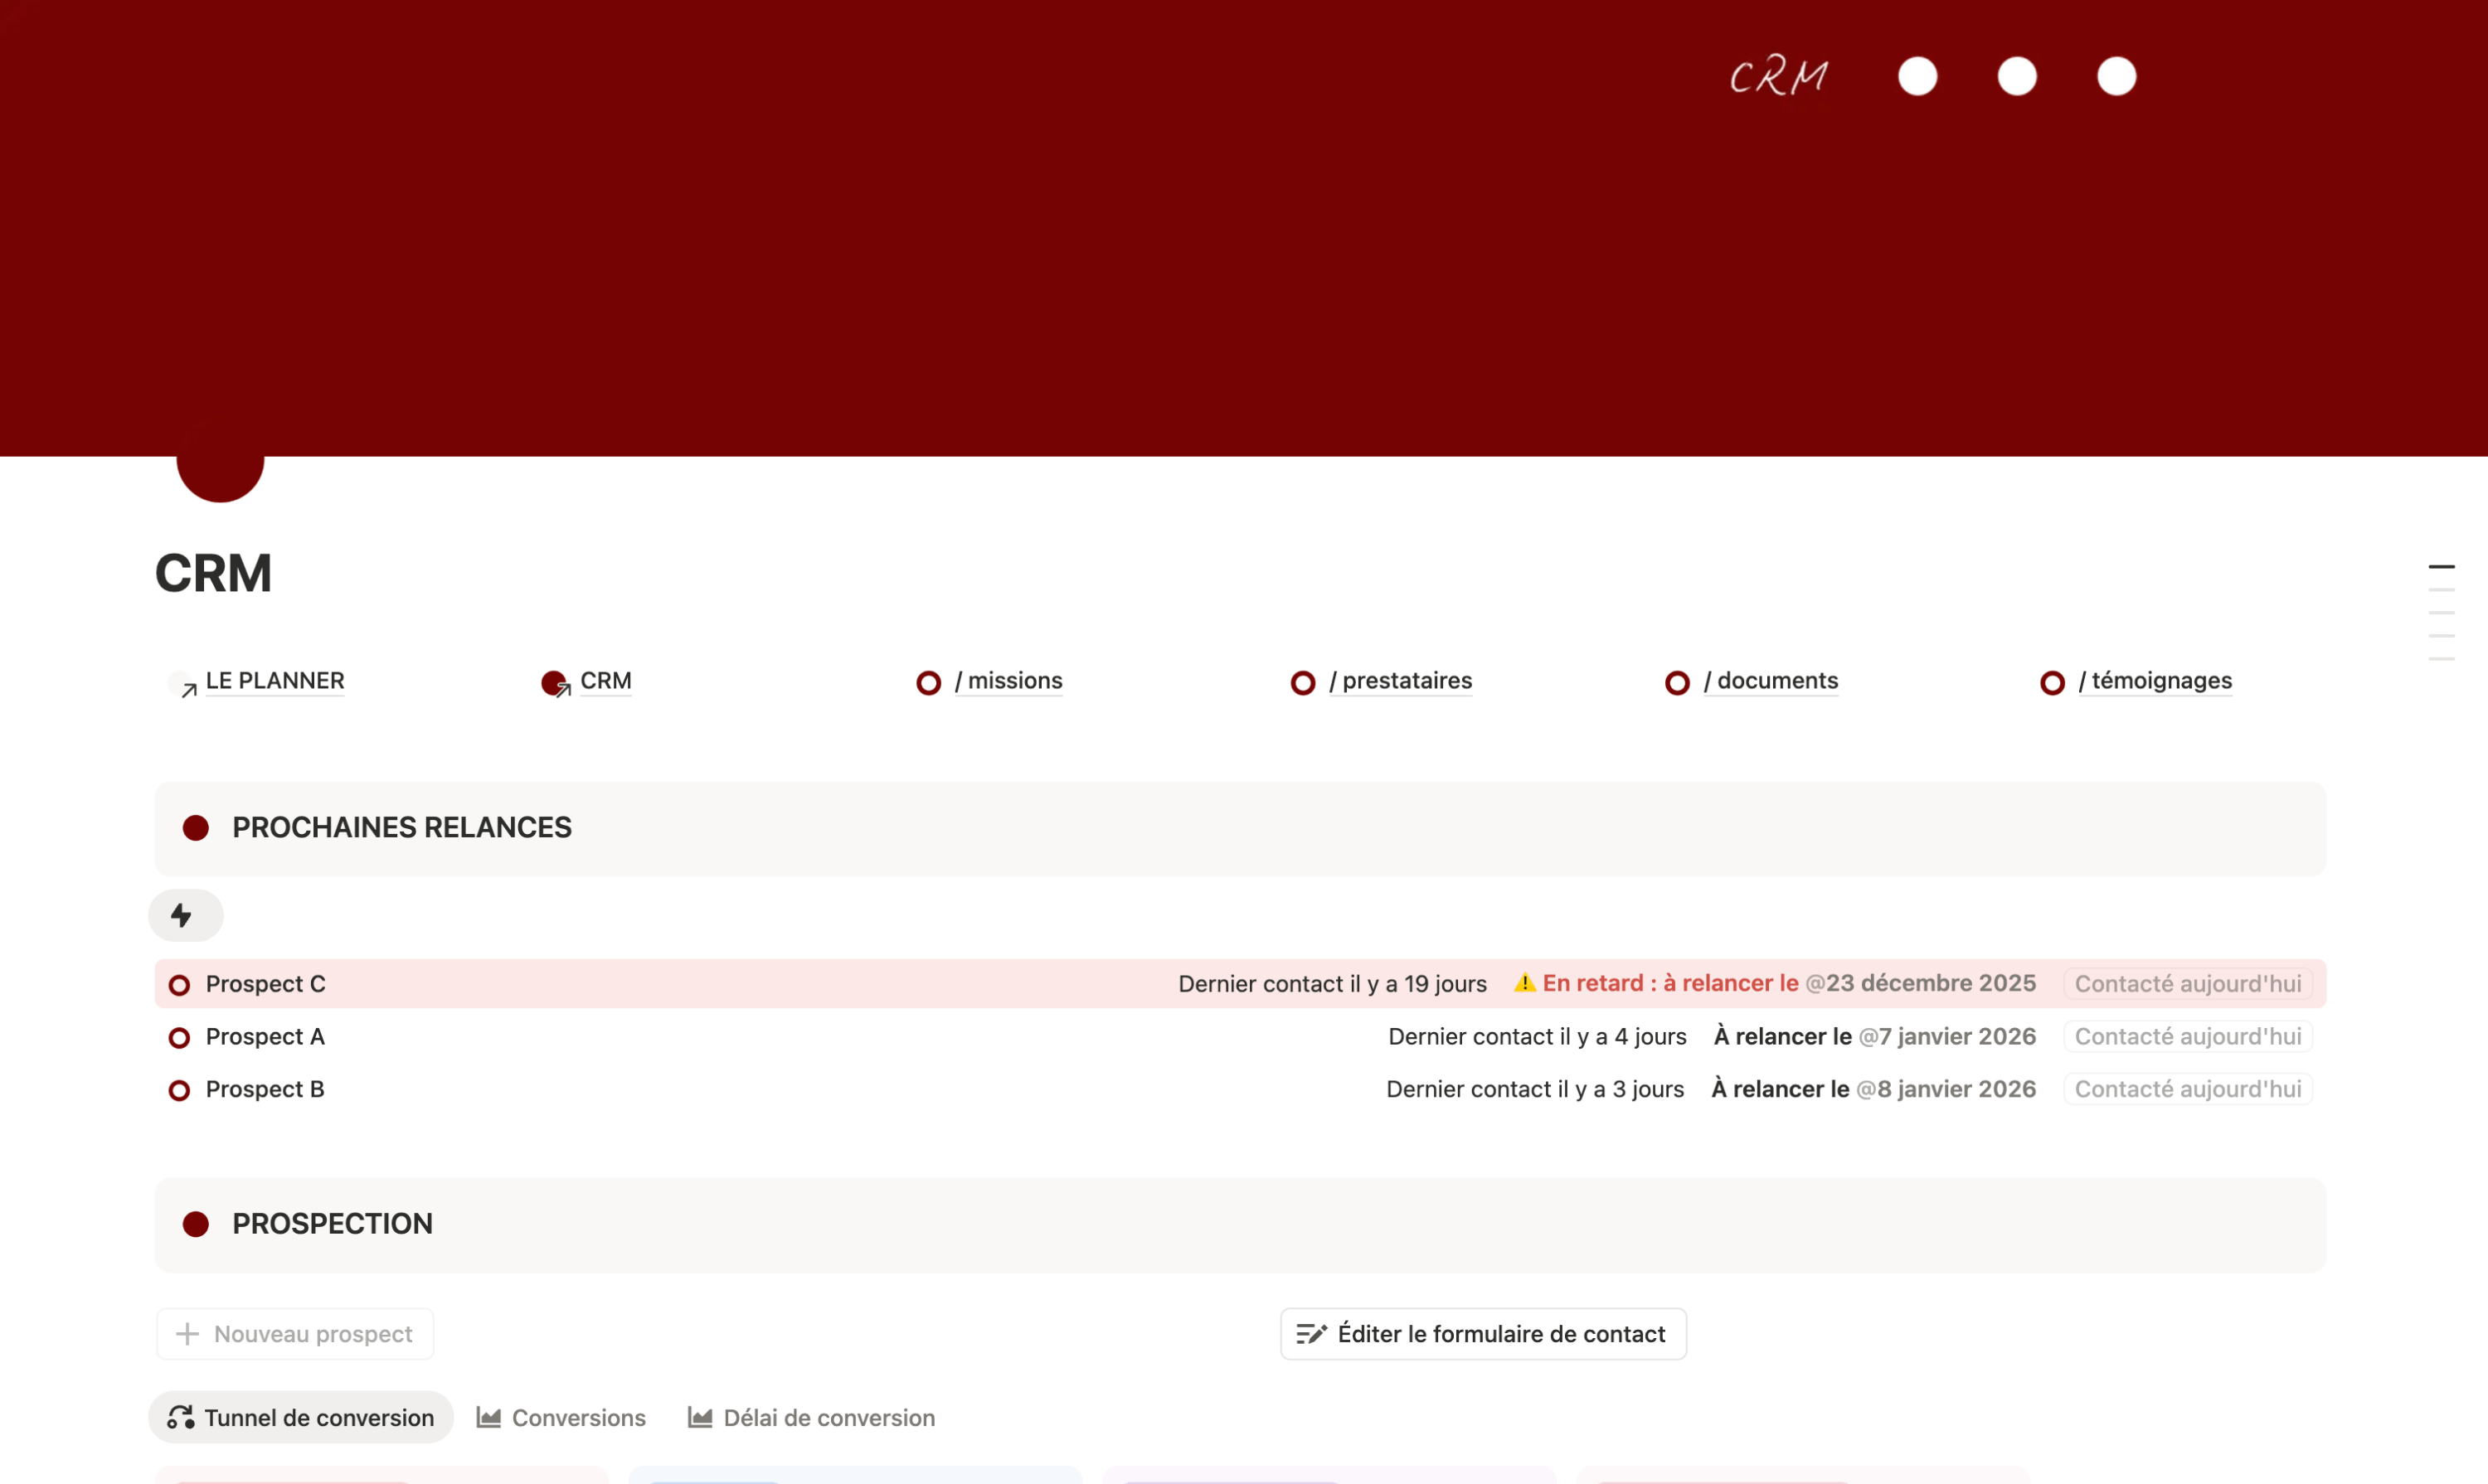The image size is (2488, 1484).
Task: Mark Prospect B as Contacté aujourd'hui
Action: [2187, 1090]
